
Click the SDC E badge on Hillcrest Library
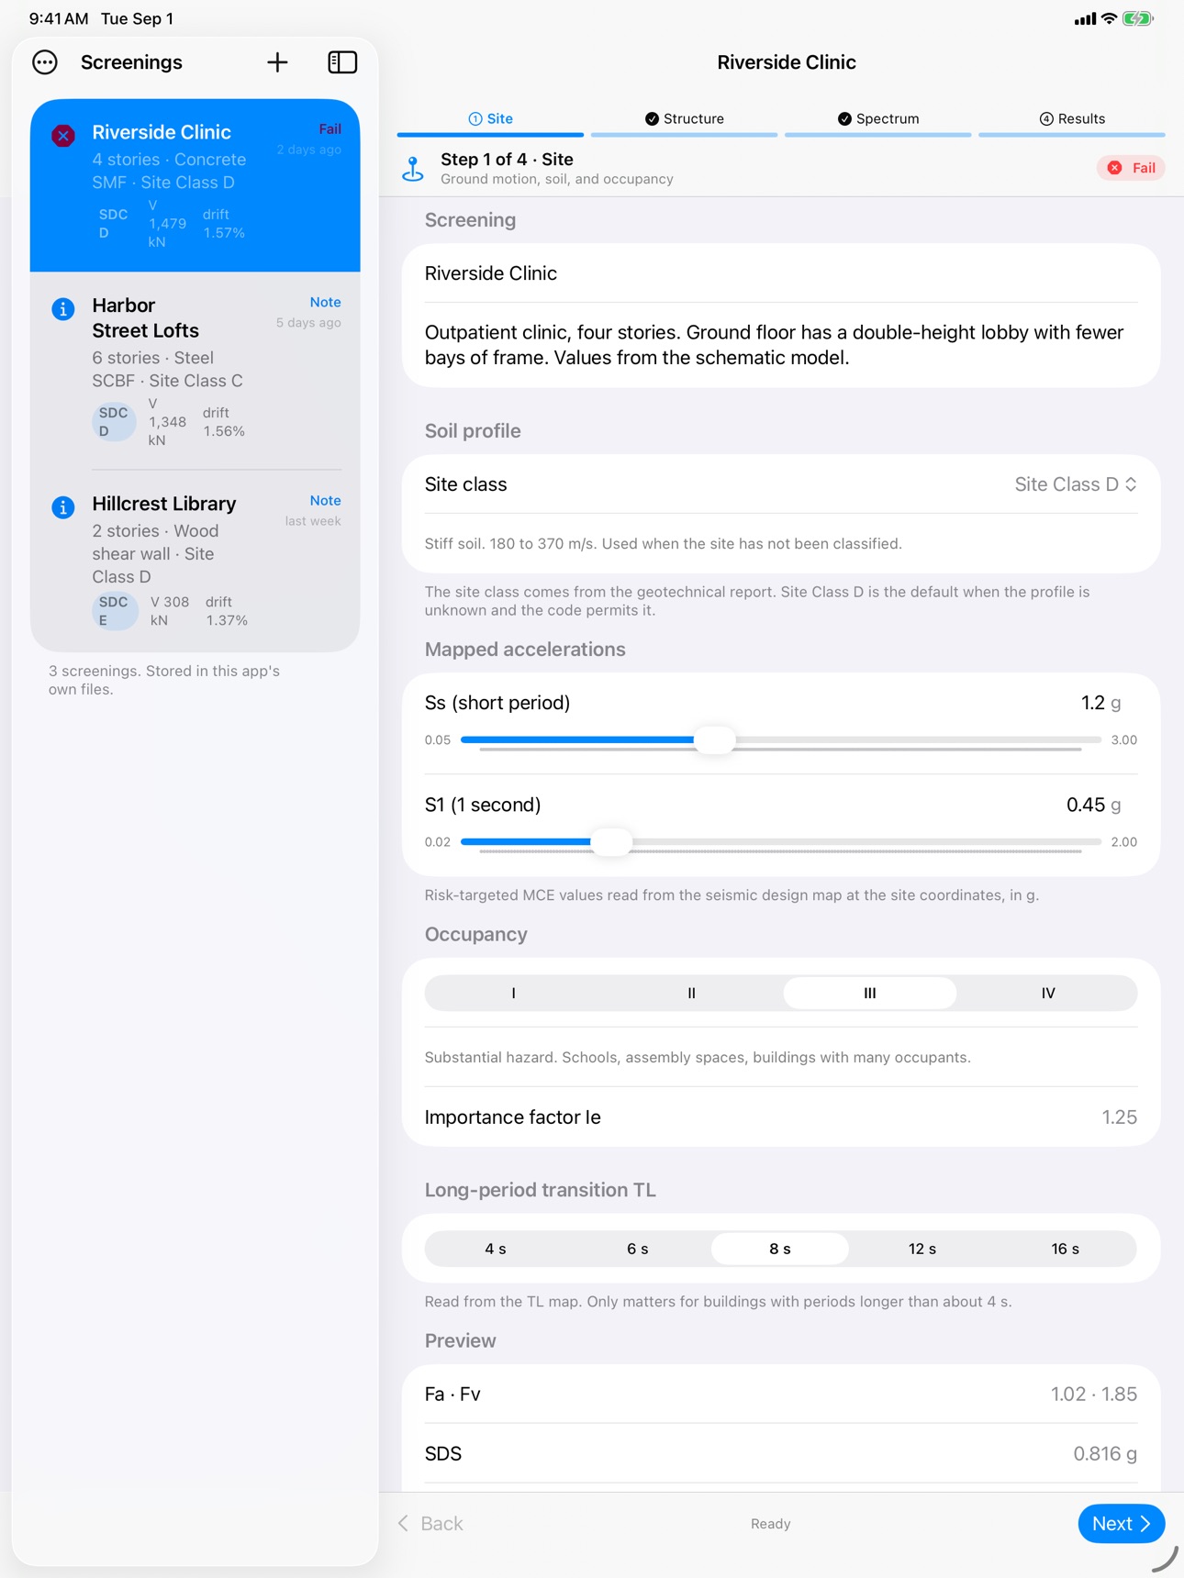pyautogui.click(x=114, y=611)
